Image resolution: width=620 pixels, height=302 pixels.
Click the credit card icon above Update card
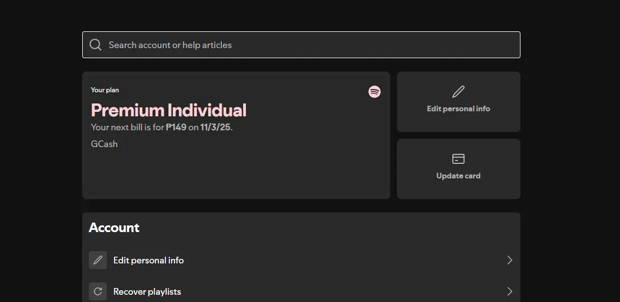pos(458,159)
